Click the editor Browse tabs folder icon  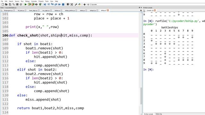point(1,11)
